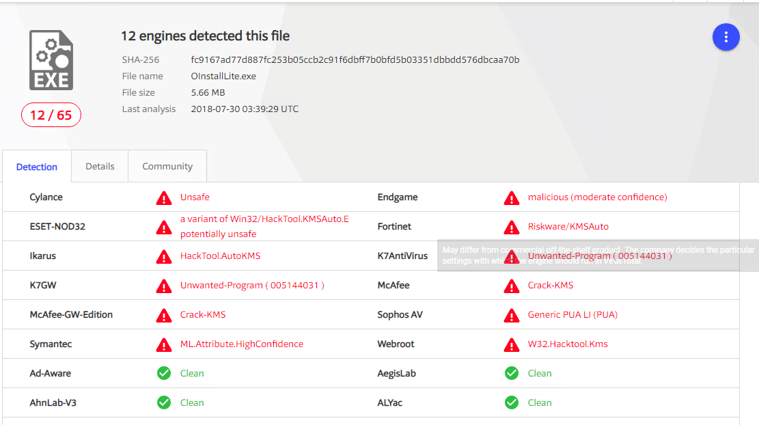
Task: Click the Symantec engine name
Action: [x=51, y=344]
